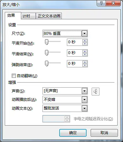Confirm with the 确定 button

tap(73, 133)
